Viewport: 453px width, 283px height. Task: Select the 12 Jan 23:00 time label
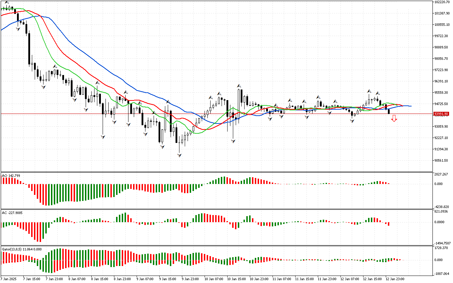pyautogui.click(x=394, y=279)
